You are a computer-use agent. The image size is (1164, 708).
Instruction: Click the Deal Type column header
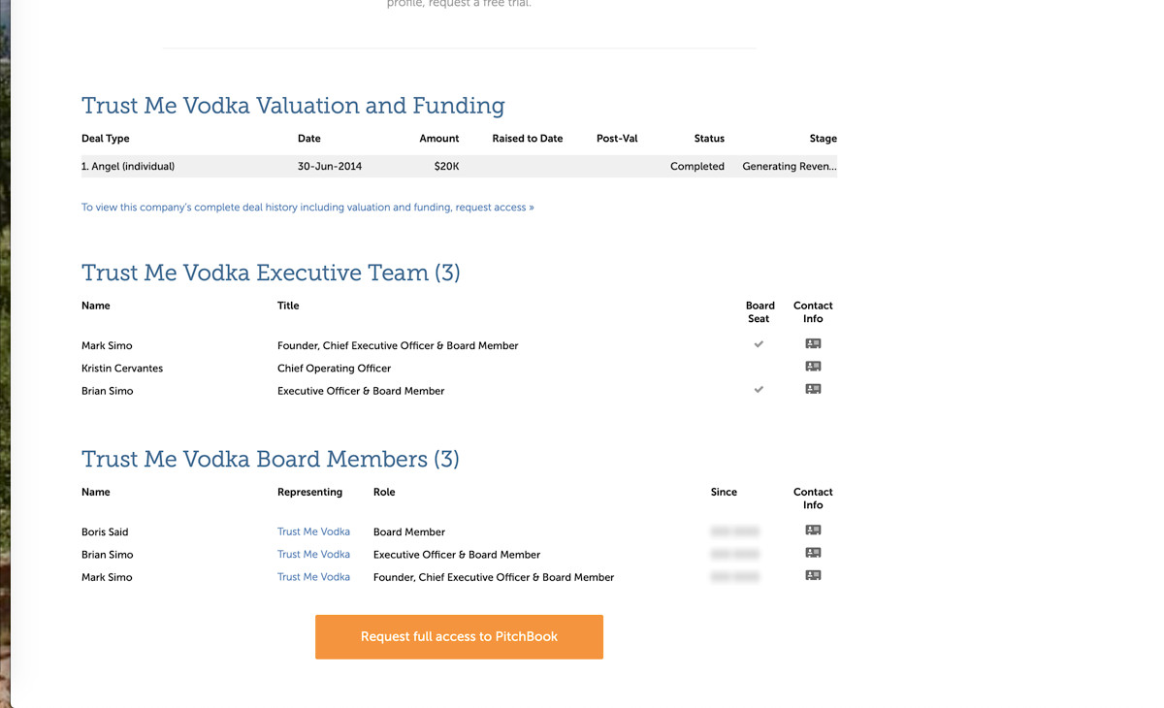(x=106, y=139)
